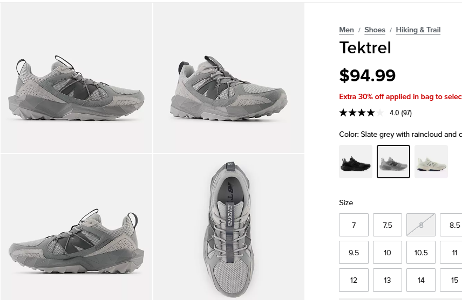This screenshot has height=300, width=462.
Task: Select the slate grey shoe color swatch
Action: pos(393,162)
